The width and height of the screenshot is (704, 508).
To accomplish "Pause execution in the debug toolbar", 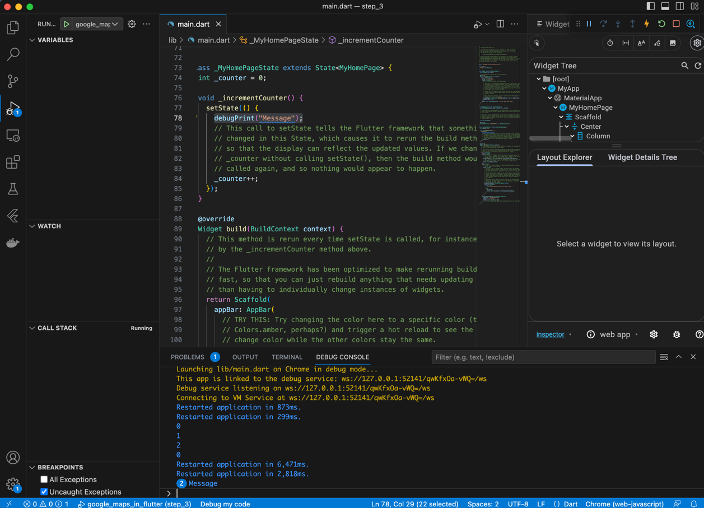I will click(589, 24).
